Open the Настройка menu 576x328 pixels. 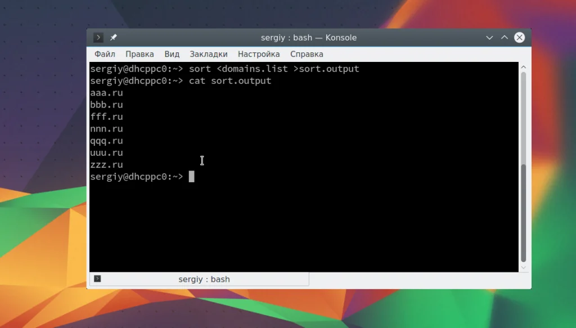259,54
